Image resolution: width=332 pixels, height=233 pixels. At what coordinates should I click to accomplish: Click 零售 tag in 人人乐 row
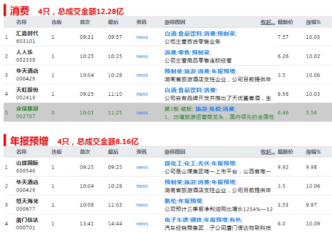pyautogui.click(x=184, y=53)
